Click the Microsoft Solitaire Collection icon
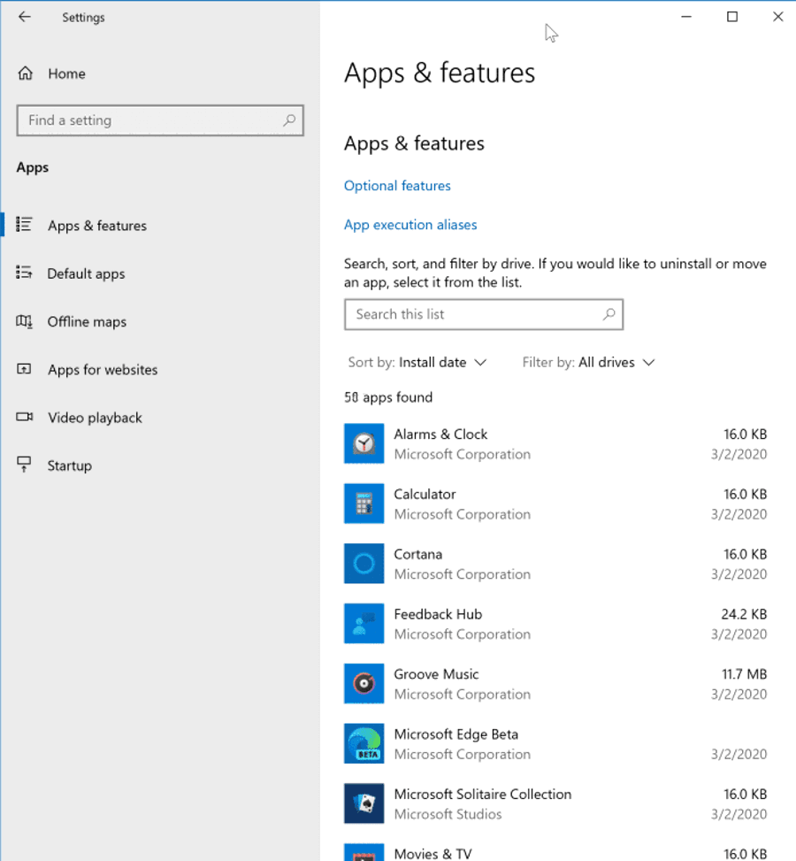Image resolution: width=796 pixels, height=861 pixels. point(364,803)
